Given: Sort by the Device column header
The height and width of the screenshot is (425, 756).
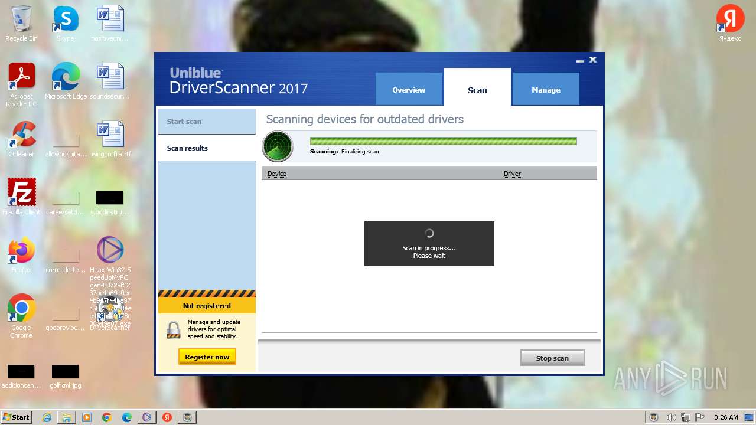Looking at the screenshot, I should [x=277, y=174].
